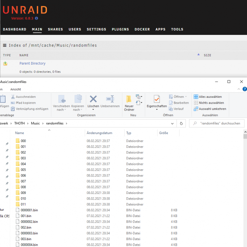Expand the chevron after THOTH breadcrumb
The width and height of the screenshot is (247, 247).
(28, 123)
